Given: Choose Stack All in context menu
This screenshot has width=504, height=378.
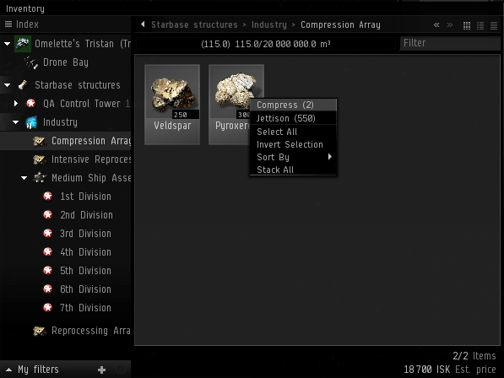Looking at the screenshot, I should [x=293, y=170].
